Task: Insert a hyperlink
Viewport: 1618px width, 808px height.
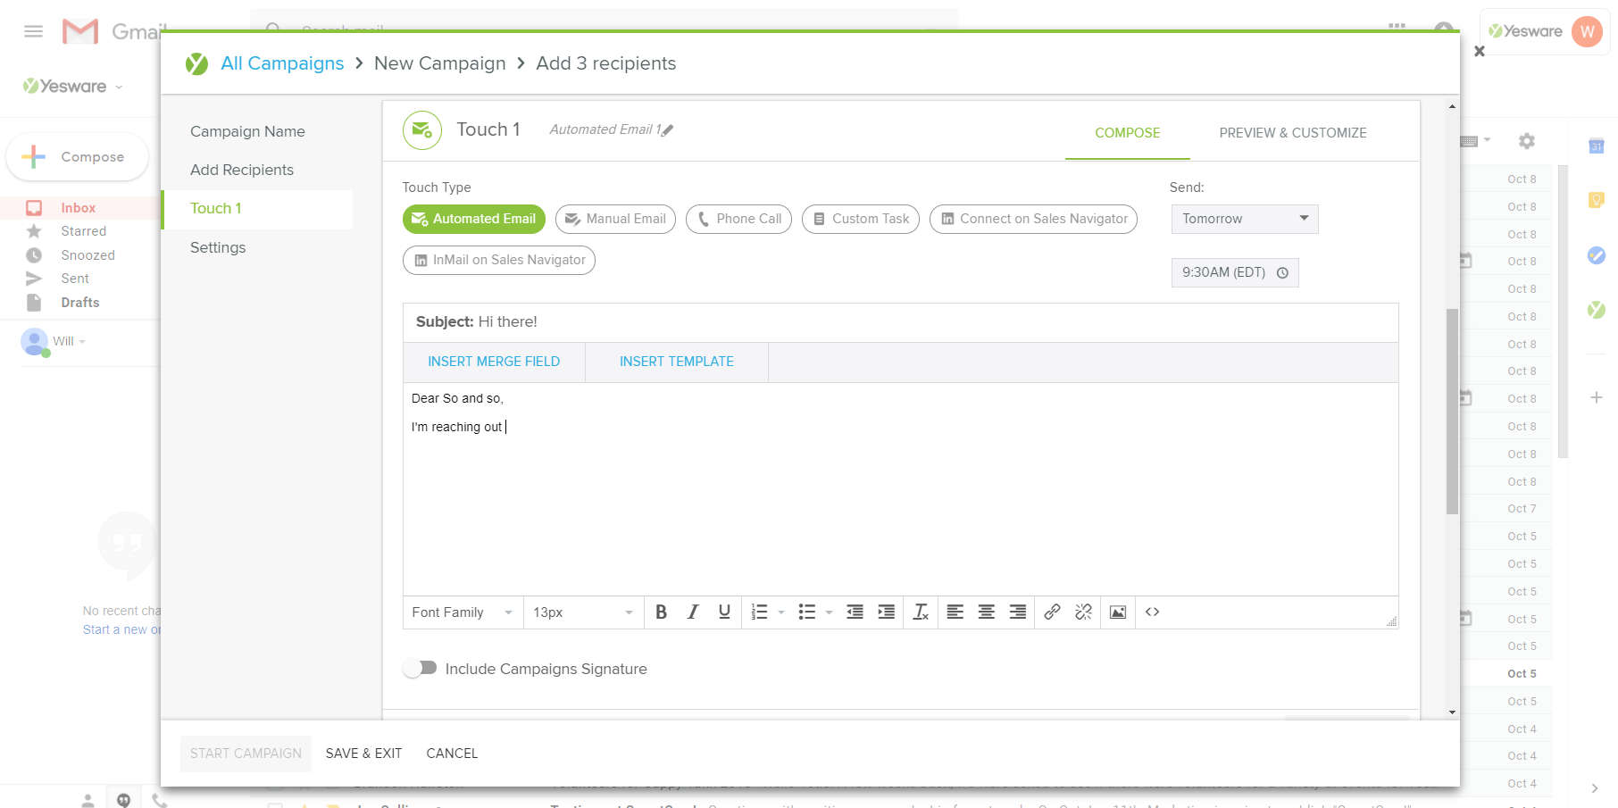Action: click(x=1052, y=612)
